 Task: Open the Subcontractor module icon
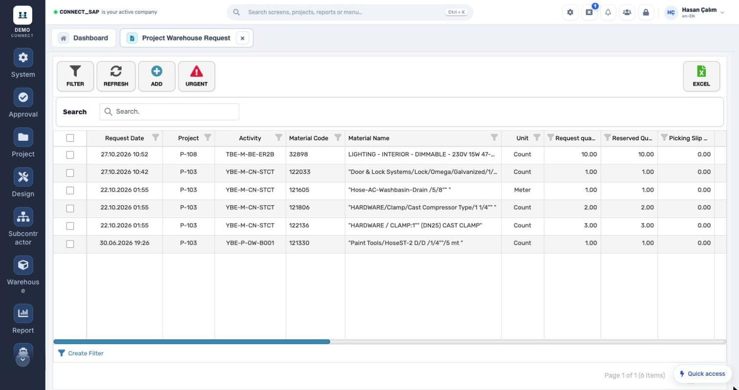(x=23, y=217)
